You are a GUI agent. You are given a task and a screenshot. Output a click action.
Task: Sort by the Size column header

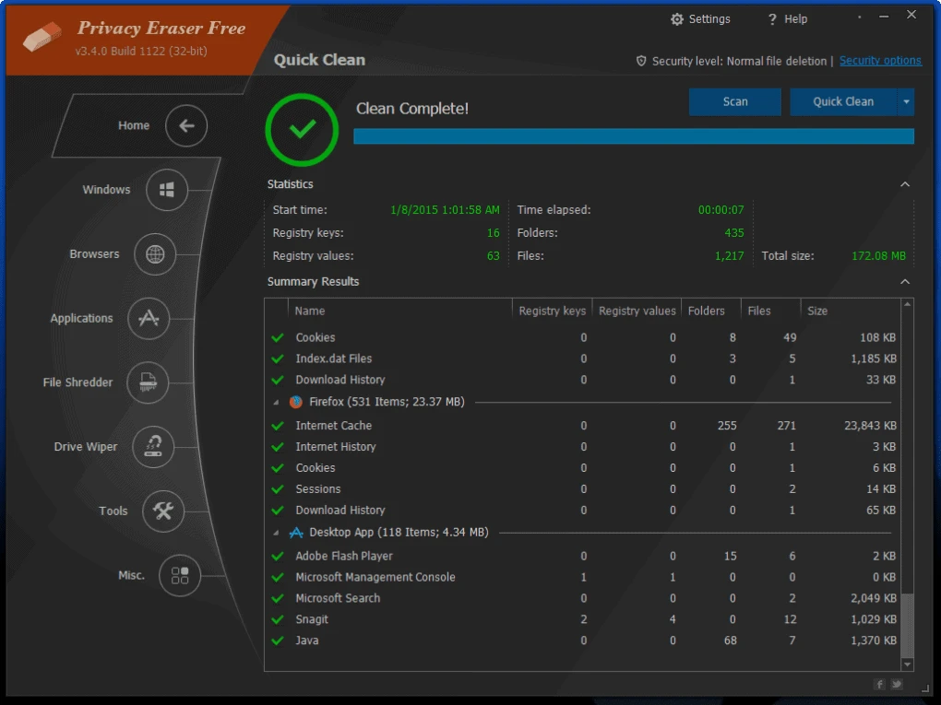(851, 311)
